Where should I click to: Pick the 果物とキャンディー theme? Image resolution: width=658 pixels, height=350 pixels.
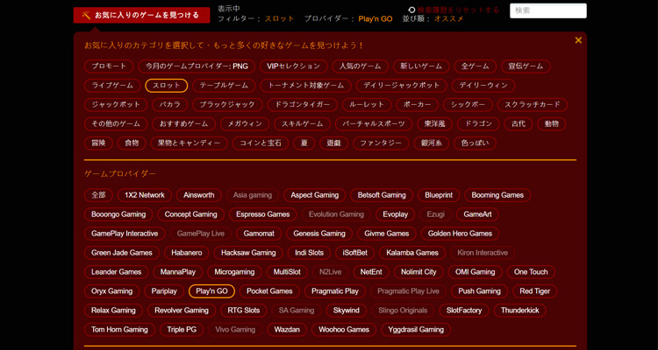coord(189,143)
